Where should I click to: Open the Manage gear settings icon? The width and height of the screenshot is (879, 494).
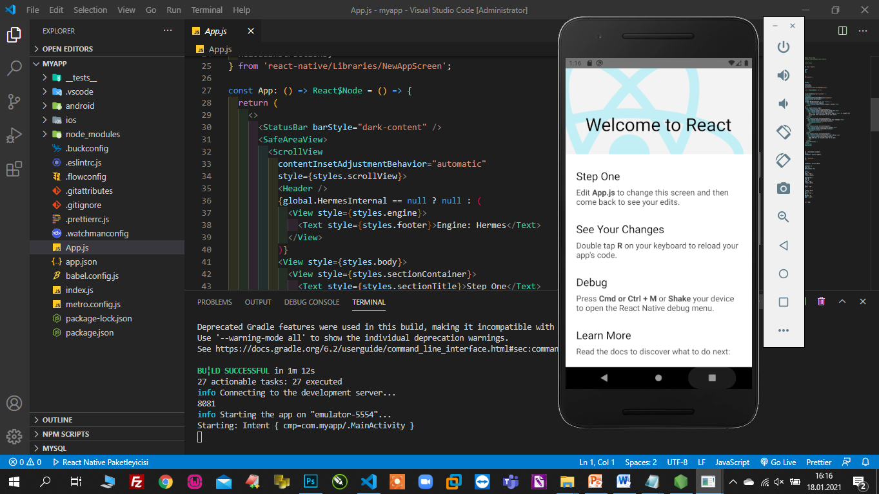click(x=14, y=437)
